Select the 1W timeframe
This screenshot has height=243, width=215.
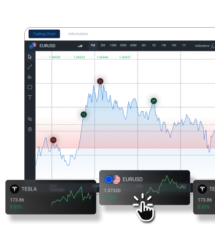(x=163, y=45)
